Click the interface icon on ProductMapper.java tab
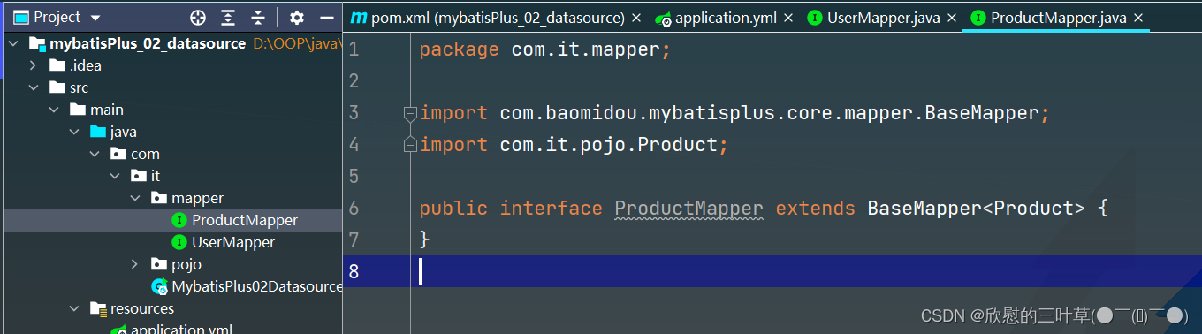This screenshot has width=1202, height=334. click(978, 18)
